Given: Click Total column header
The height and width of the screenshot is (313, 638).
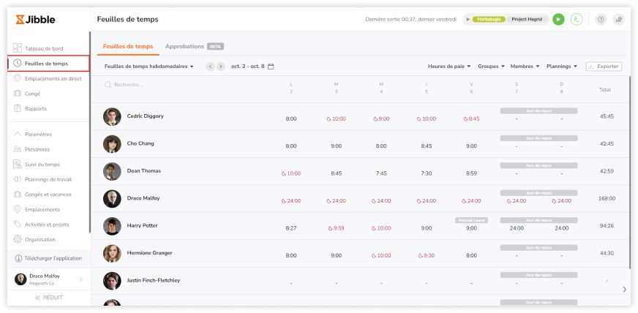Looking at the screenshot, I should (604, 89).
